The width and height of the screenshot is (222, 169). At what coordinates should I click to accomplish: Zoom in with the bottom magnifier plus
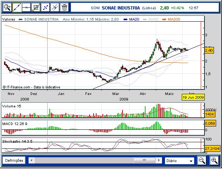coord(214,160)
